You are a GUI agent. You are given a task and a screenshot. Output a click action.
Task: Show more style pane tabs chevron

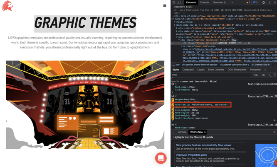pos(265,70)
